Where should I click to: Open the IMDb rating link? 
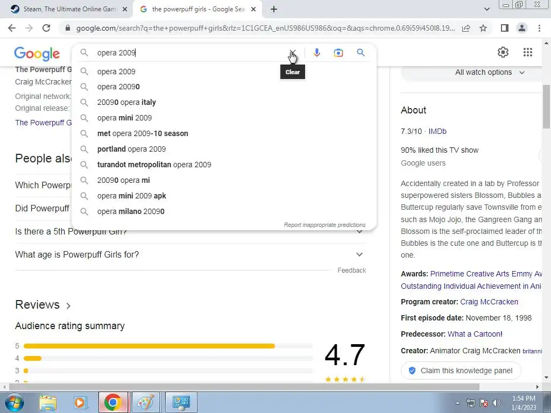437,131
